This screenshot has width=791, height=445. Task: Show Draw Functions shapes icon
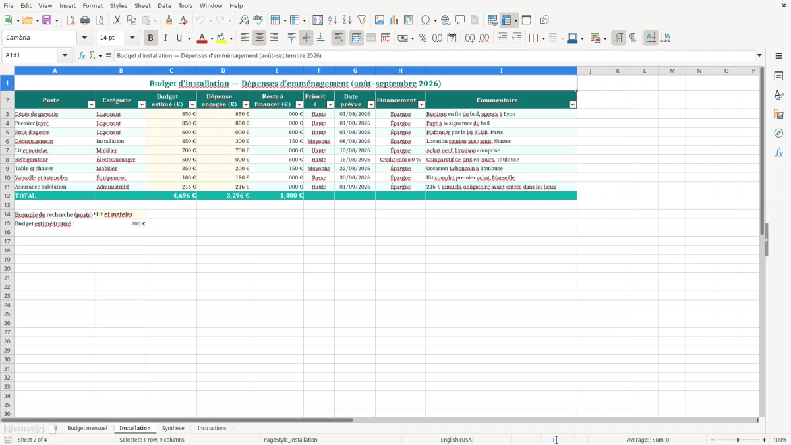[x=544, y=20]
